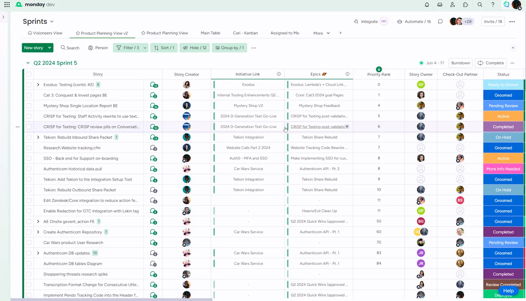Expand subitems of AE Onsite gevent_action FE
526x301 pixels.
pyautogui.click(x=38, y=222)
